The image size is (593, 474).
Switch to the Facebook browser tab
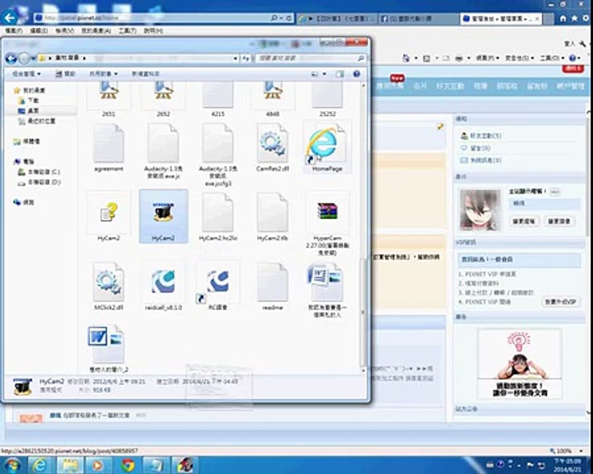(x=417, y=18)
